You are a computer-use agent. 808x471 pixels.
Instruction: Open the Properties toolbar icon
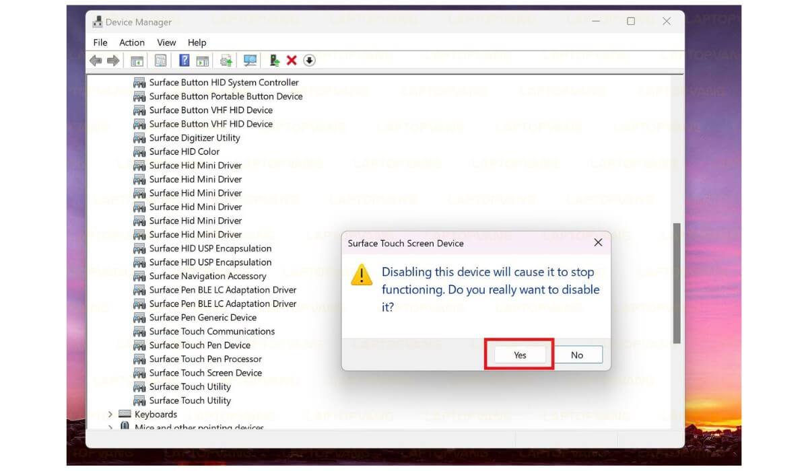click(x=160, y=61)
